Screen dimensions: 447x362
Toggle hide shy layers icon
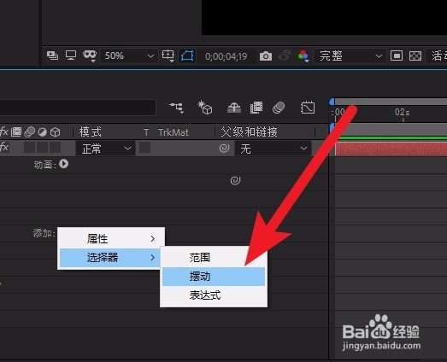click(x=234, y=108)
